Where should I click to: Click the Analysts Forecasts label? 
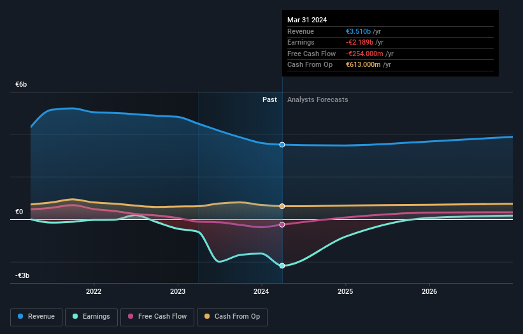point(317,99)
